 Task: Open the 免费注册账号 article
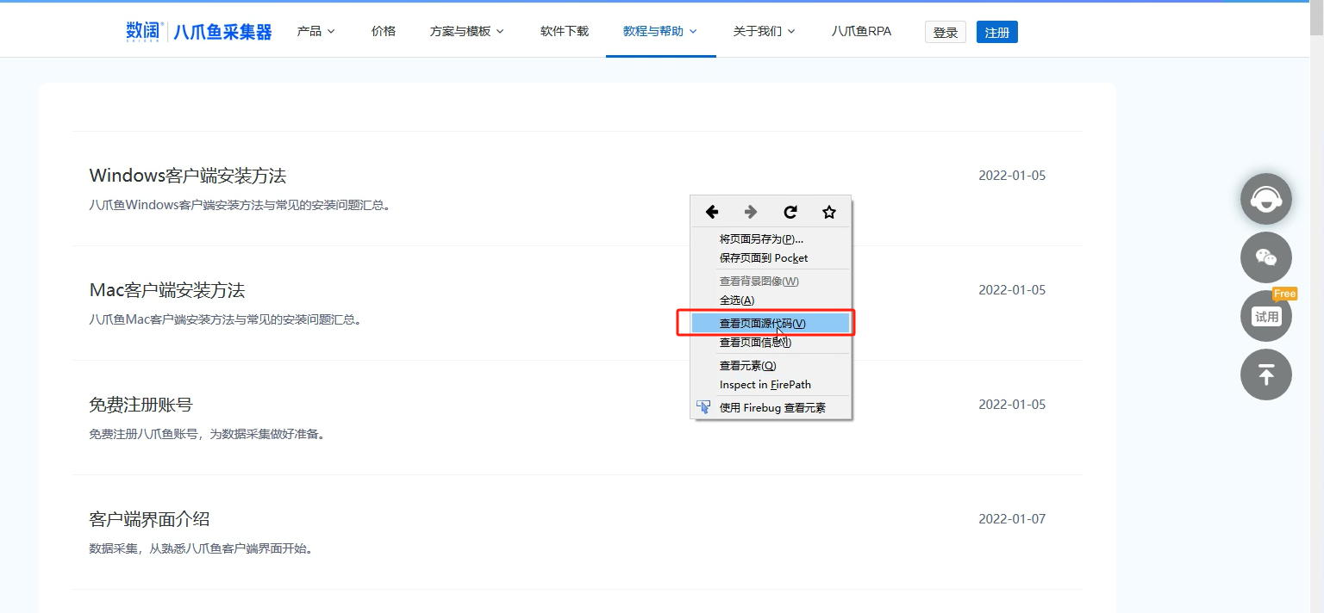tap(141, 405)
